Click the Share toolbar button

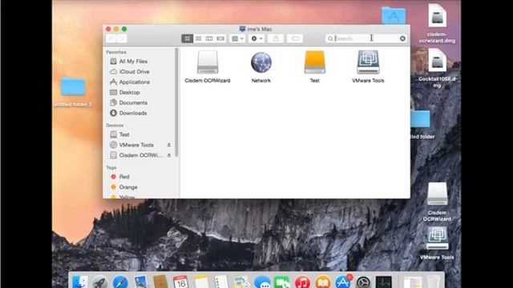276,38
